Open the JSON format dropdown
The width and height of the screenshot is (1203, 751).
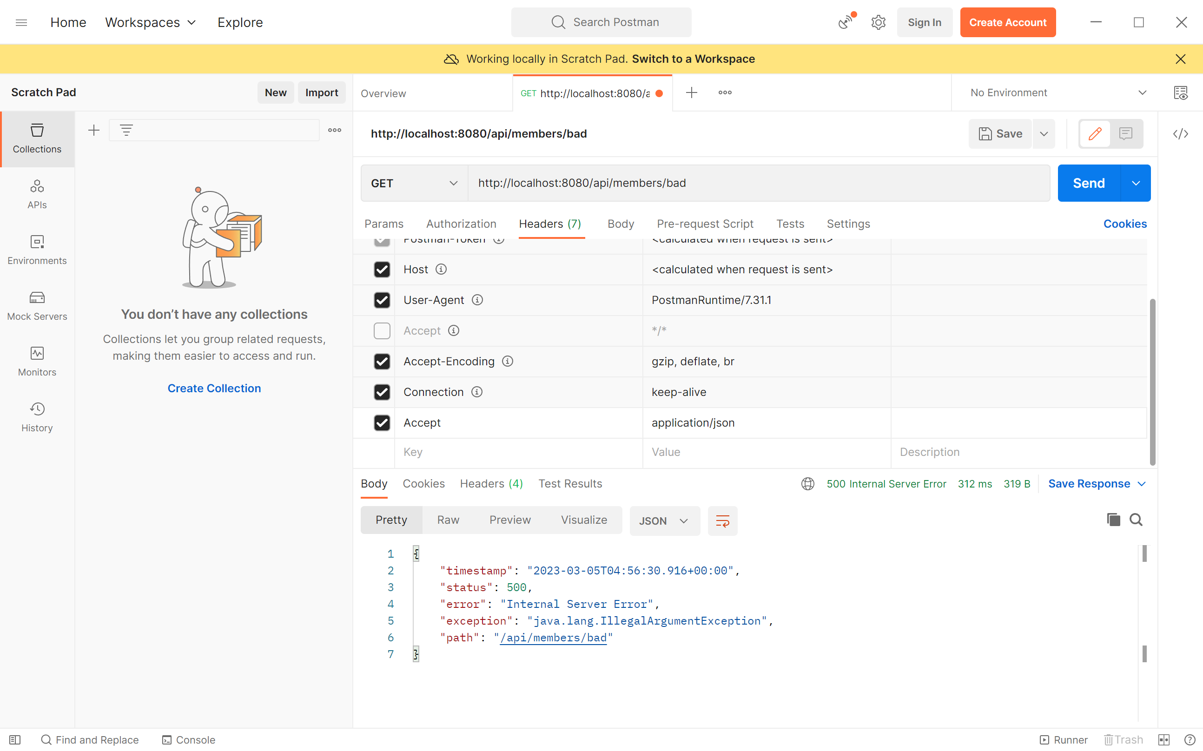[664, 520]
